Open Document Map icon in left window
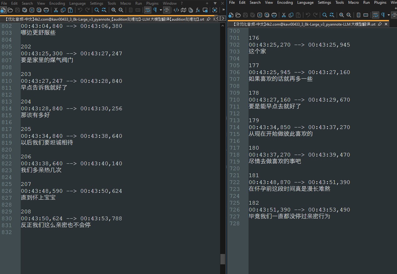The width and height of the screenshot is (397, 274). [183, 10]
